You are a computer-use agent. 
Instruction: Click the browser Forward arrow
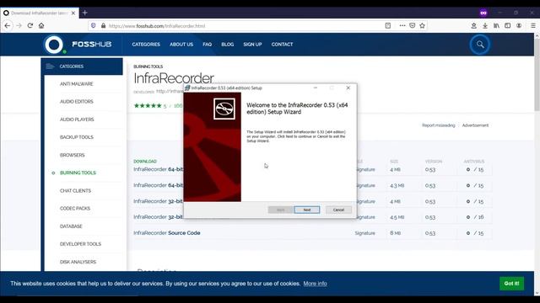click(x=19, y=26)
